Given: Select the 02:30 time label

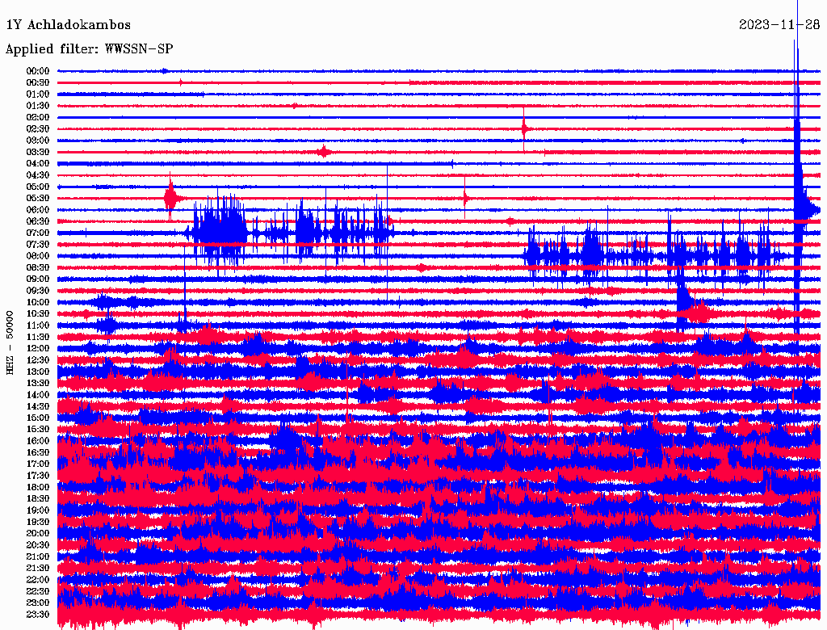Looking at the screenshot, I should click(38, 129).
